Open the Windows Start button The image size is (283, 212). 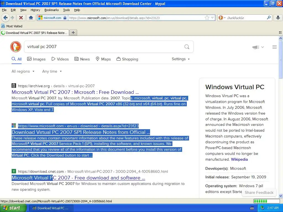(x=13, y=208)
